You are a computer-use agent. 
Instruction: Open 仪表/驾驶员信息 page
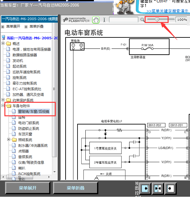31,162
